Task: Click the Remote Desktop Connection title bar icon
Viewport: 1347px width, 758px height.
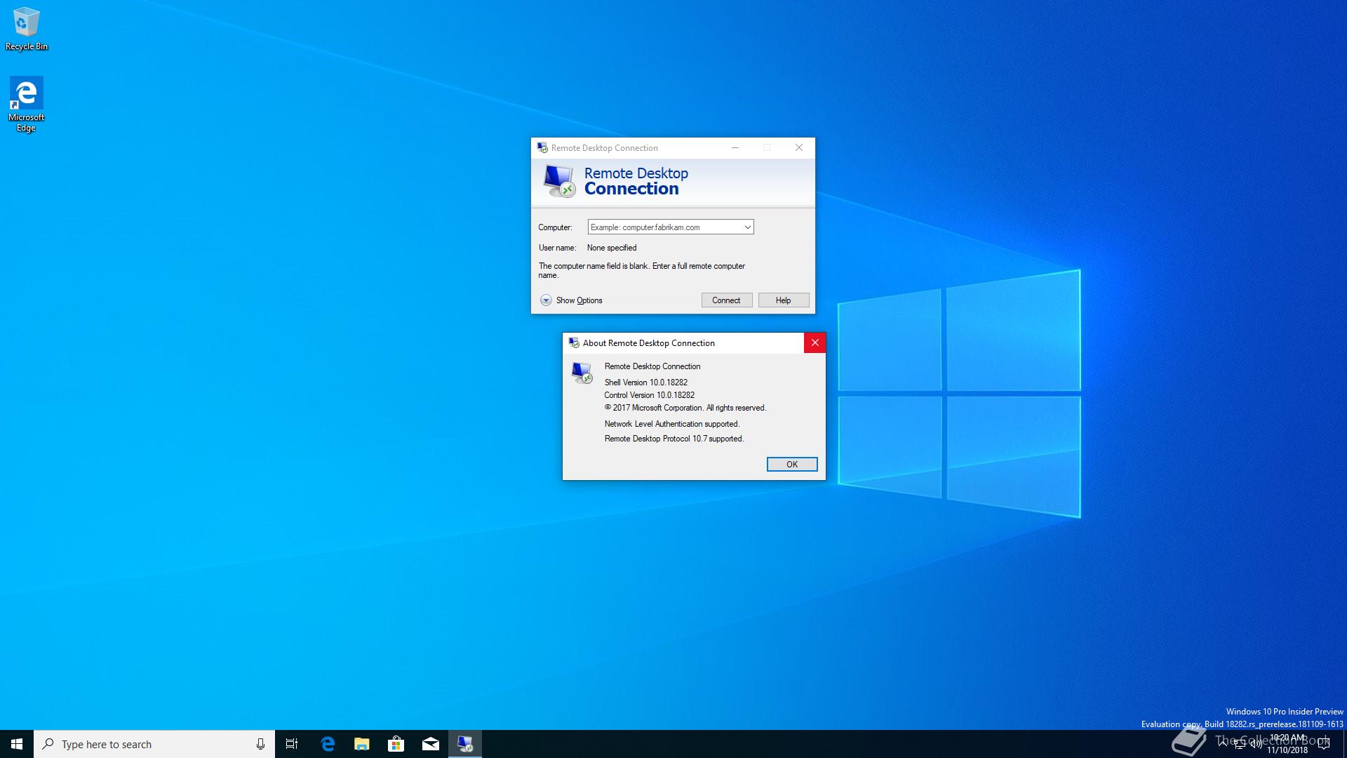Action: [542, 147]
